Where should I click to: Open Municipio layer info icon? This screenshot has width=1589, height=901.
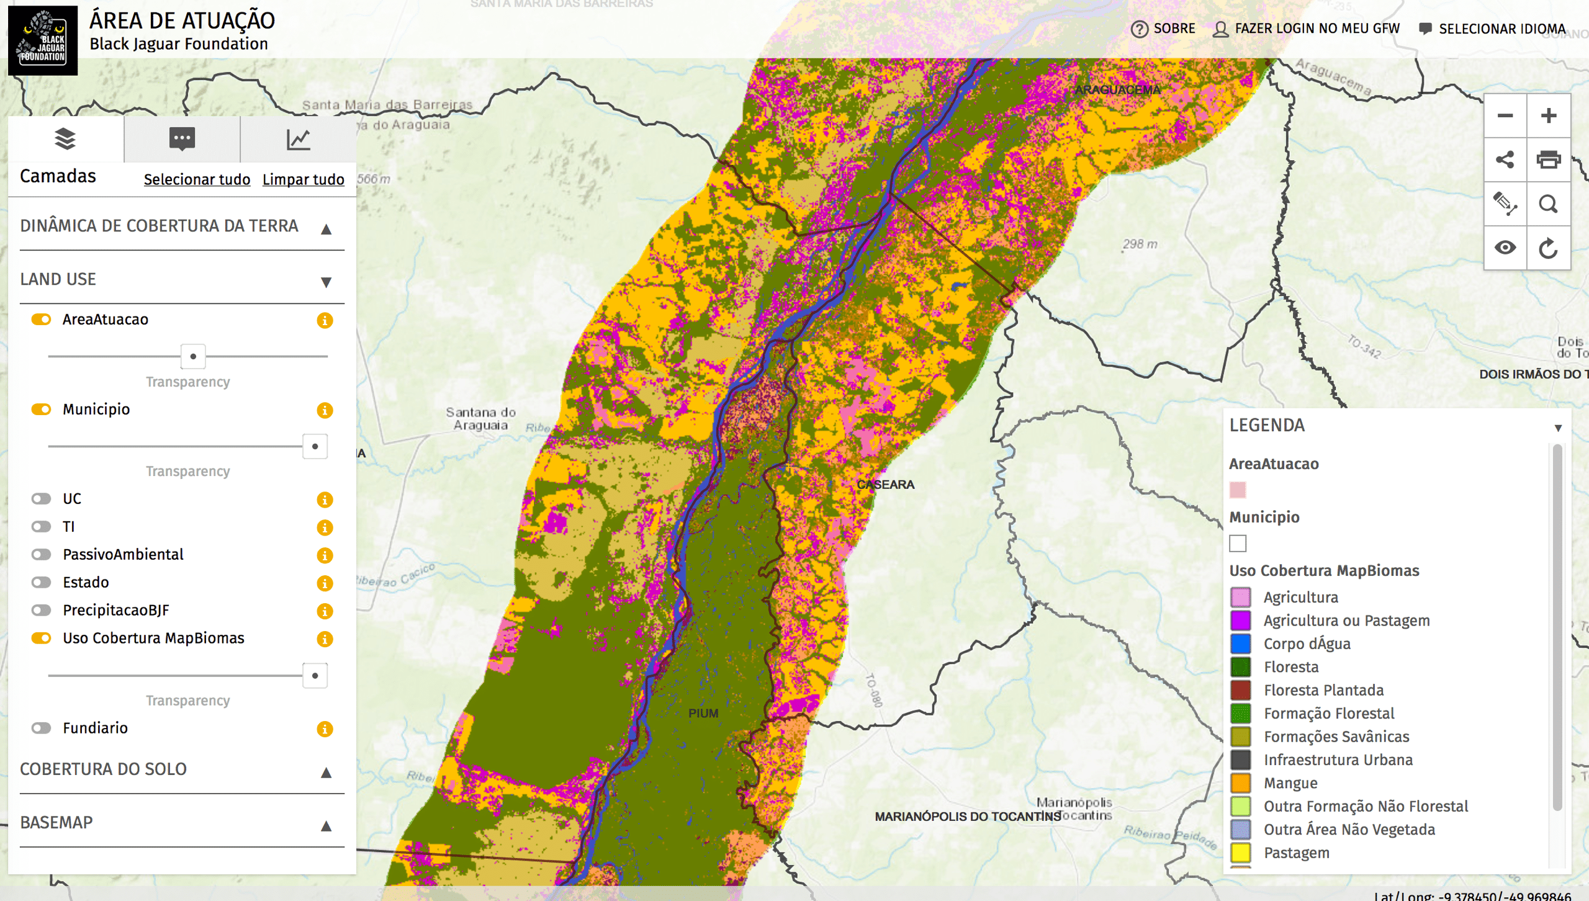coord(325,410)
